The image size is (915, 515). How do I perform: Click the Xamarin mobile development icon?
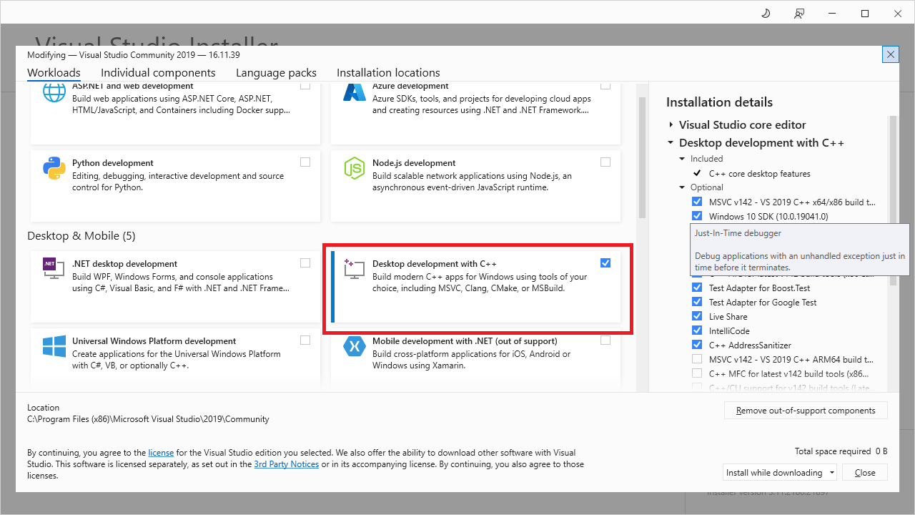[355, 346]
